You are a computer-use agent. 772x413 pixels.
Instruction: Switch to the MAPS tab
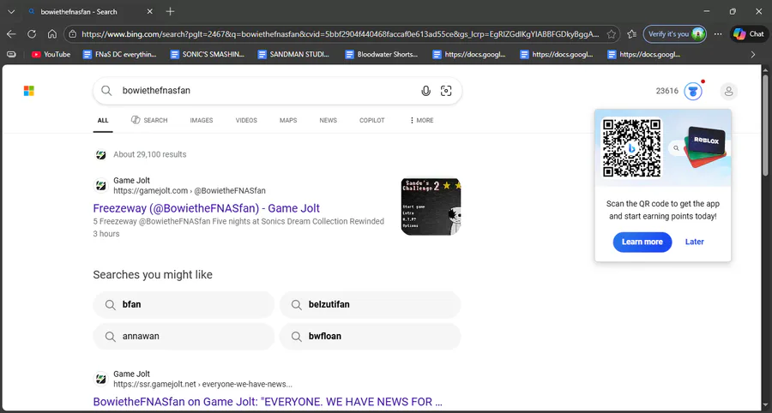pos(288,121)
